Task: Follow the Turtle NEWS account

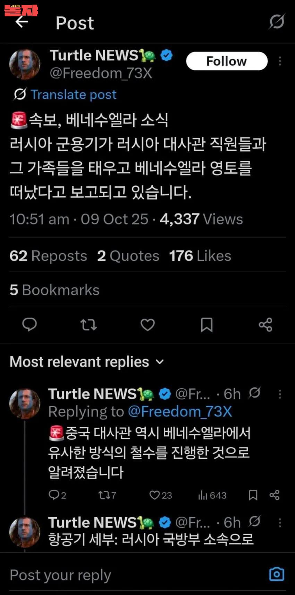Action: 227,61
